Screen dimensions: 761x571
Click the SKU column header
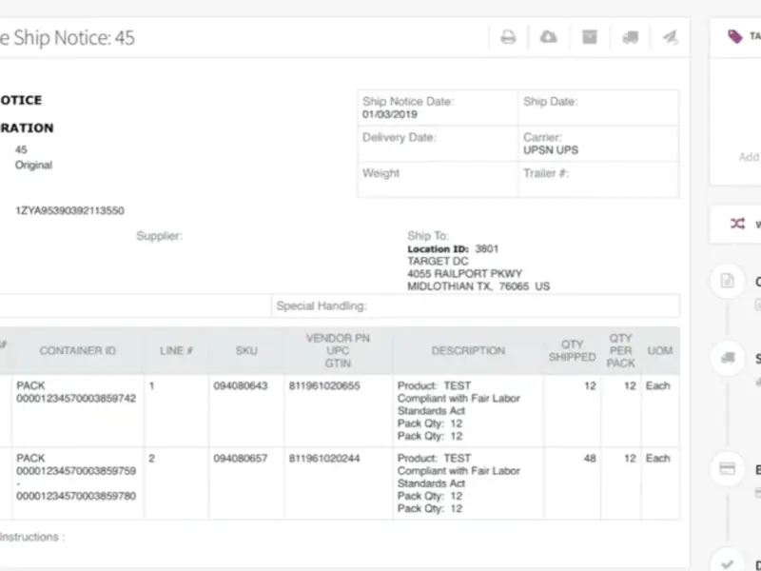pos(246,351)
